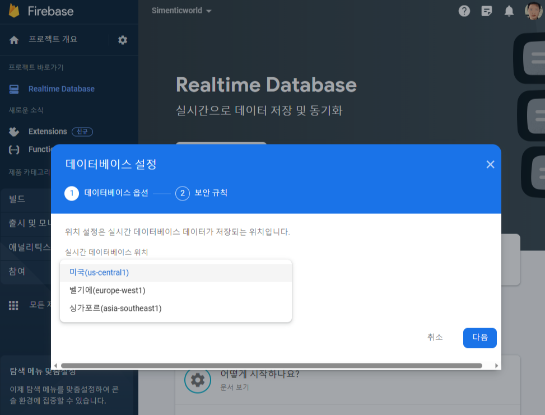
Task: Click the 데이터베이스 설정 dialog title
Action: pos(111,164)
